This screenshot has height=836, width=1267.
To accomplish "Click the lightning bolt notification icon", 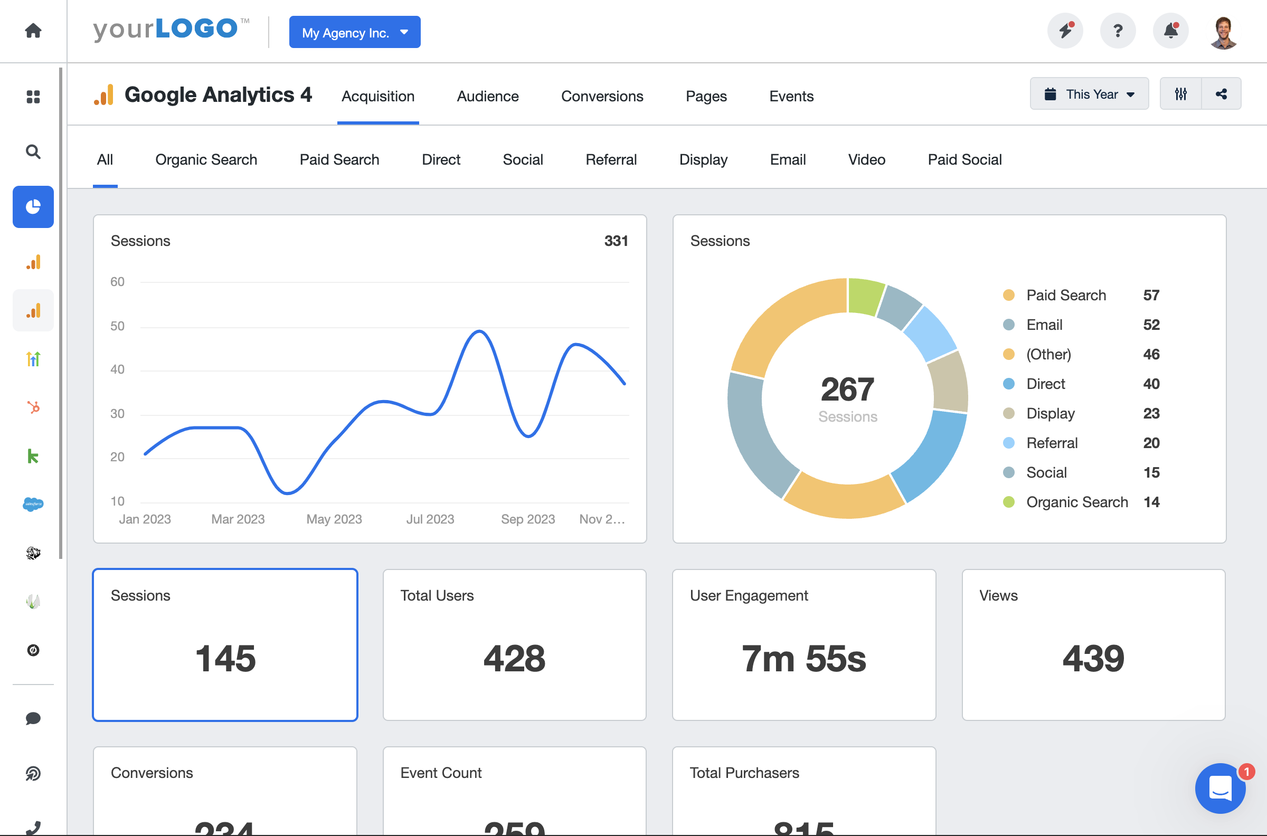I will (x=1066, y=32).
